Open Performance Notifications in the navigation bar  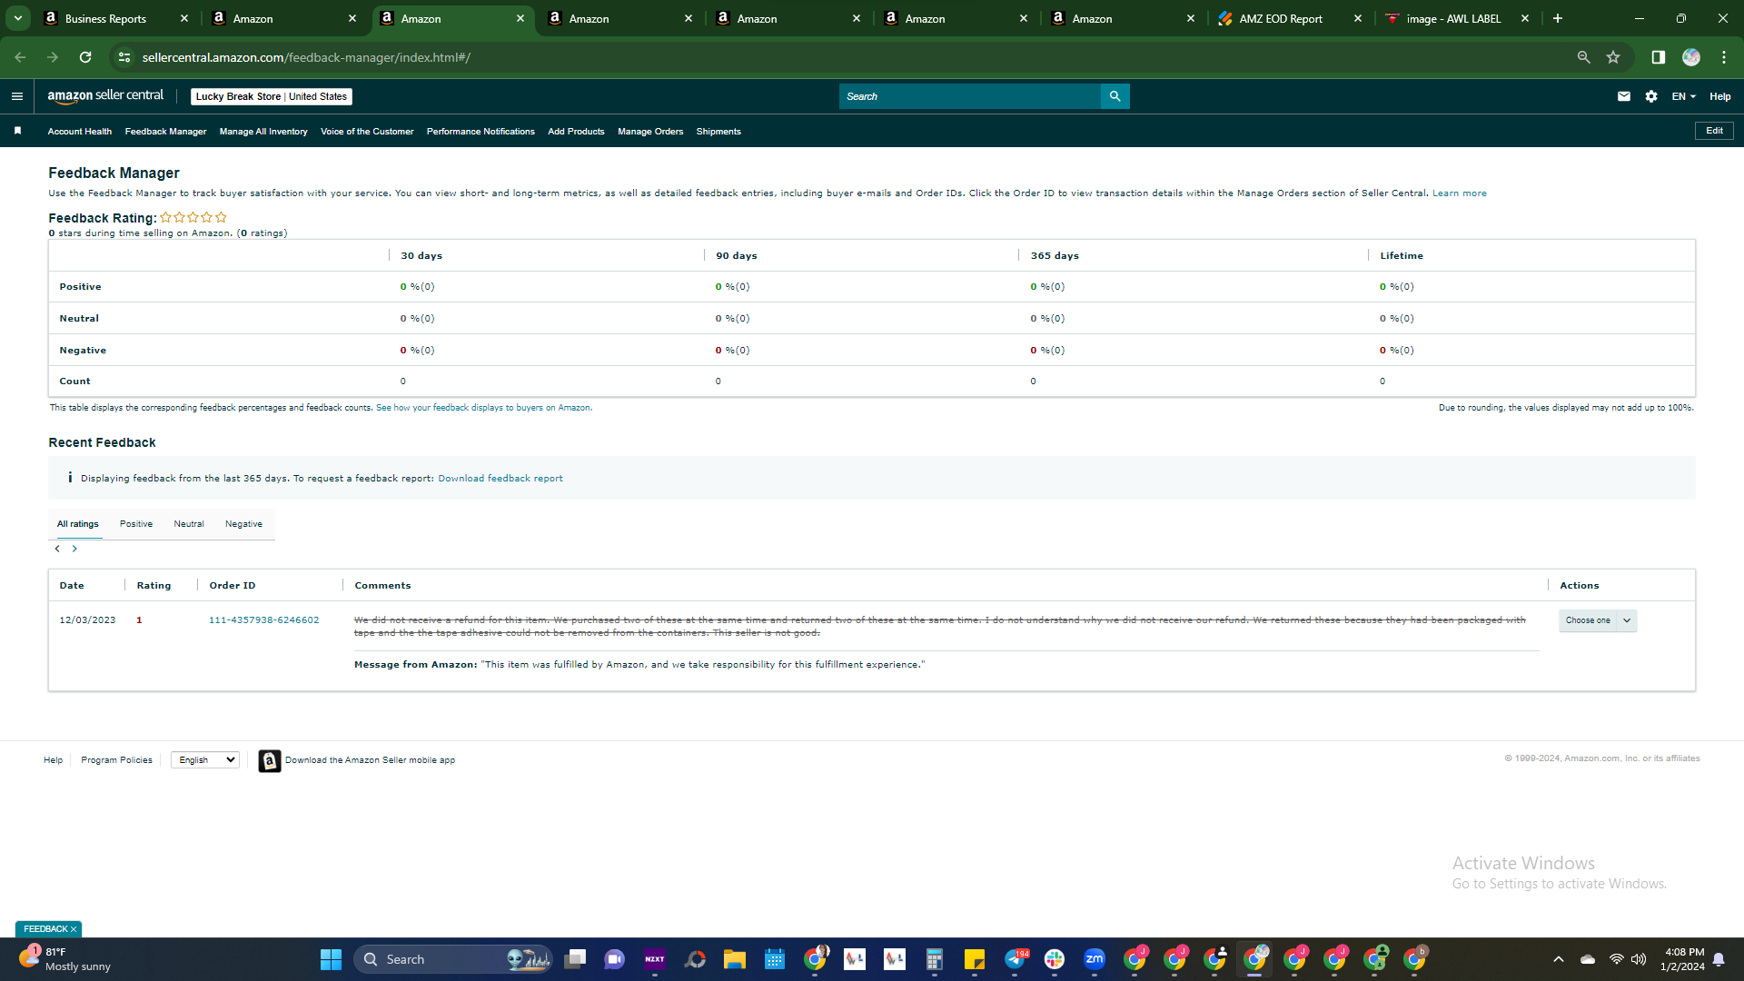(x=481, y=132)
